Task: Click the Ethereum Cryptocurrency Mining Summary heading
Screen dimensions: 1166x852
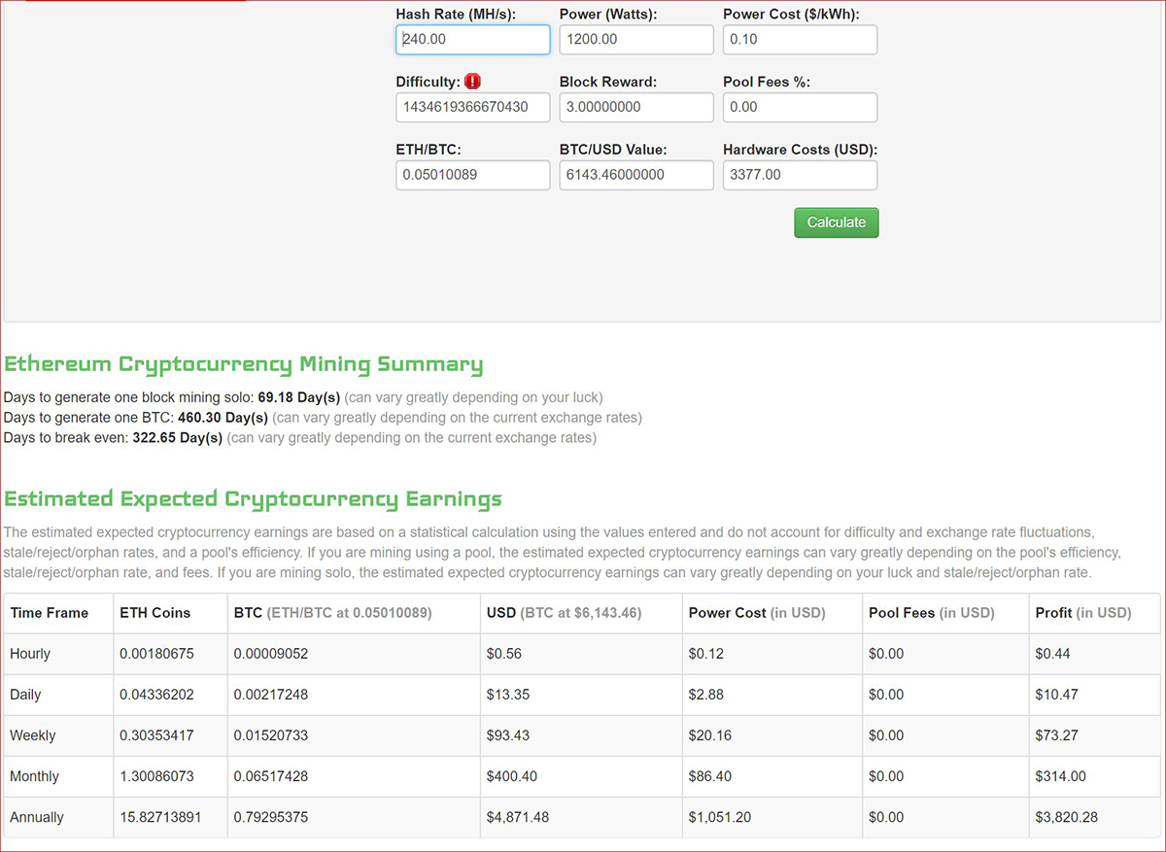Action: (244, 364)
